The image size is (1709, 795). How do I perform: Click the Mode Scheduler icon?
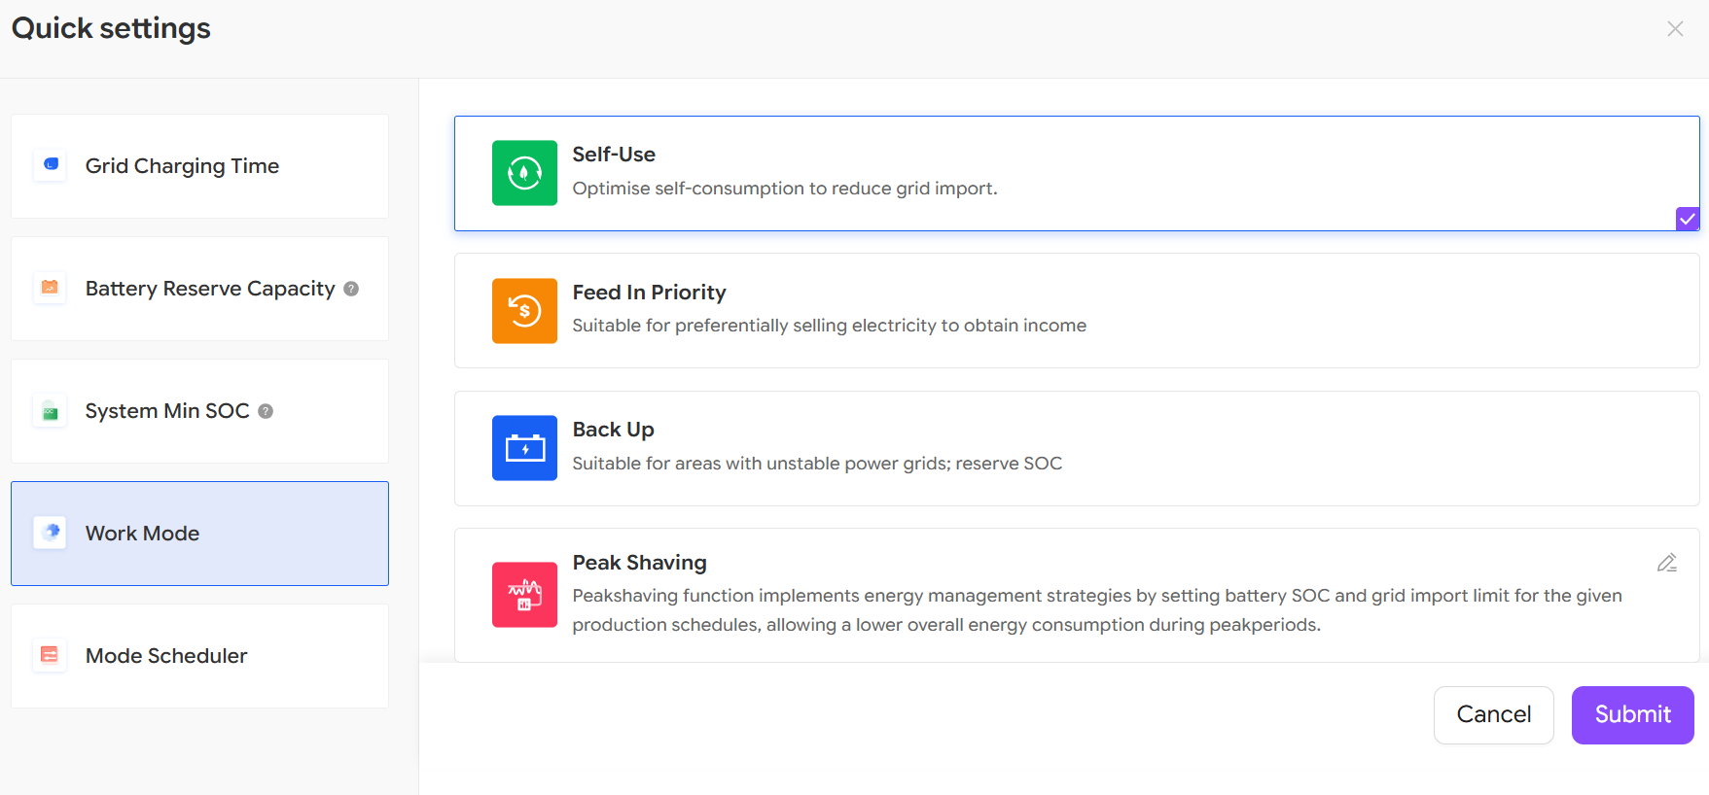[50, 655]
